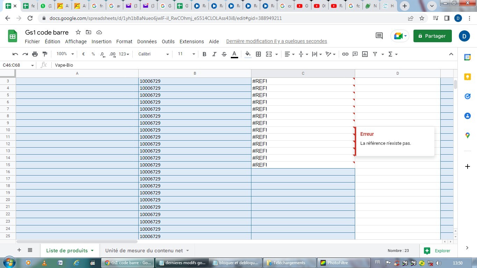477x268 pixels.
Task: Open the Édition menu
Action: pos(52,42)
